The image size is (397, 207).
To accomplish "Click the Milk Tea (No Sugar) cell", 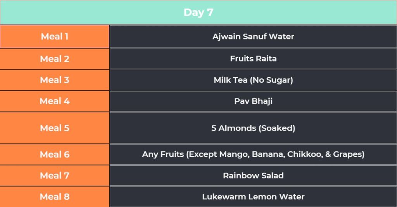I will [x=253, y=80].
